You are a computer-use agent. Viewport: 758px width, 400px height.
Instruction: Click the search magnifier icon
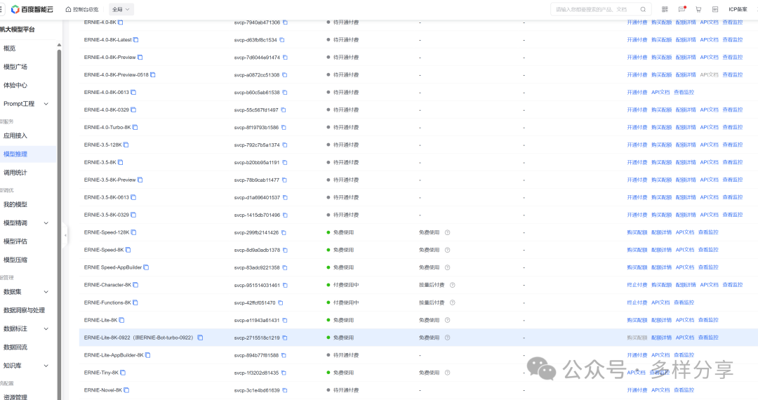642,10
